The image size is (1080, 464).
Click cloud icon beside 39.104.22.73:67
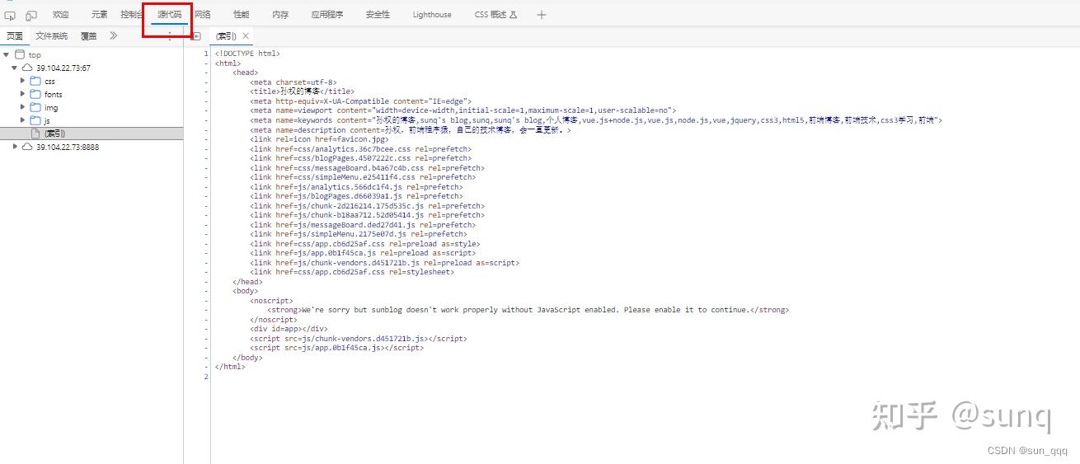(x=27, y=68)
